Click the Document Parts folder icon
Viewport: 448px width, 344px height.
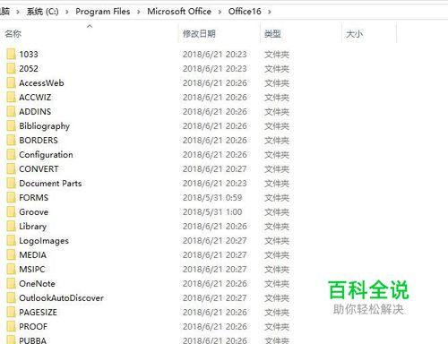pyautogui.click(x=11, y=184)
